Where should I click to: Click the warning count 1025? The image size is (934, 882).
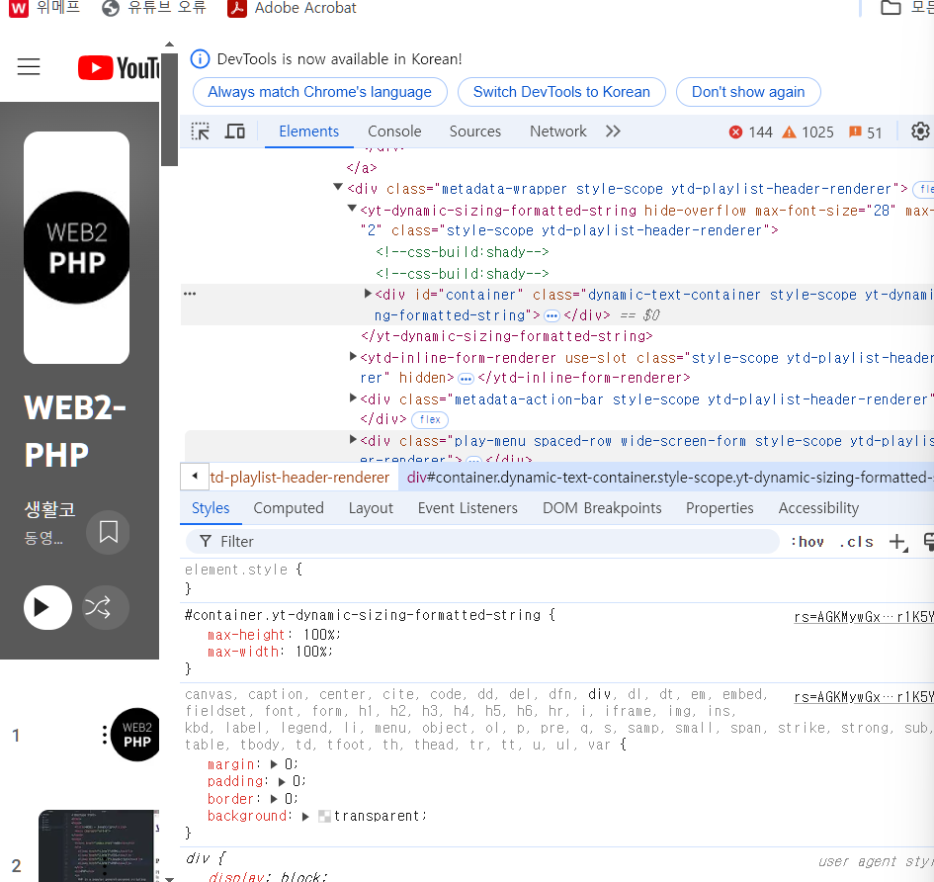(807, 132)
